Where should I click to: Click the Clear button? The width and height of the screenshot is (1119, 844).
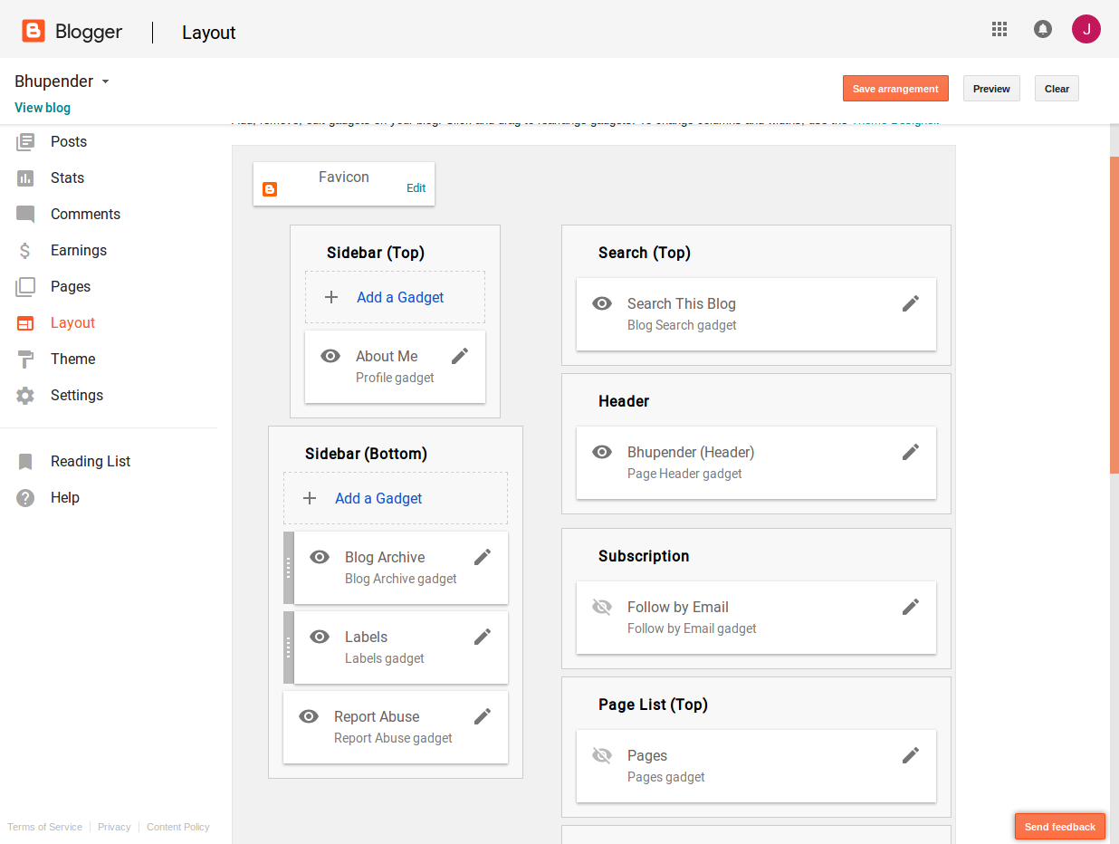point(1057,89)
